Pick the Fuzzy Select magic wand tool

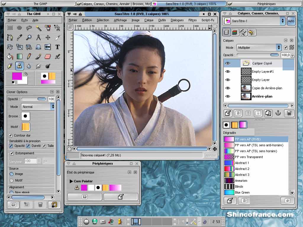pyautogui.click(x=38, y=28)
